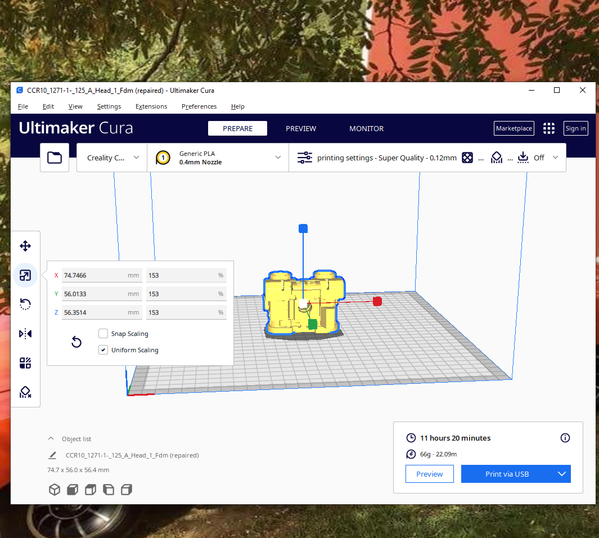Open Per Model Settings tool
Image resolution: width=599 pixels, height=538 pixels.
(25, 362)
